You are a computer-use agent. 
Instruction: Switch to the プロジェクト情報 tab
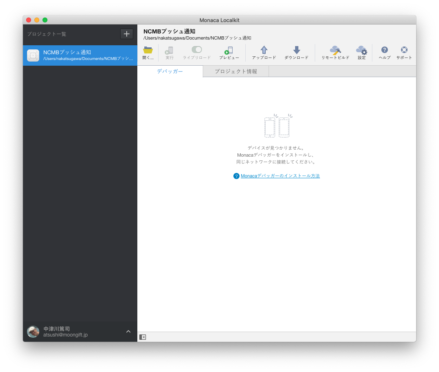coord(236,71)
